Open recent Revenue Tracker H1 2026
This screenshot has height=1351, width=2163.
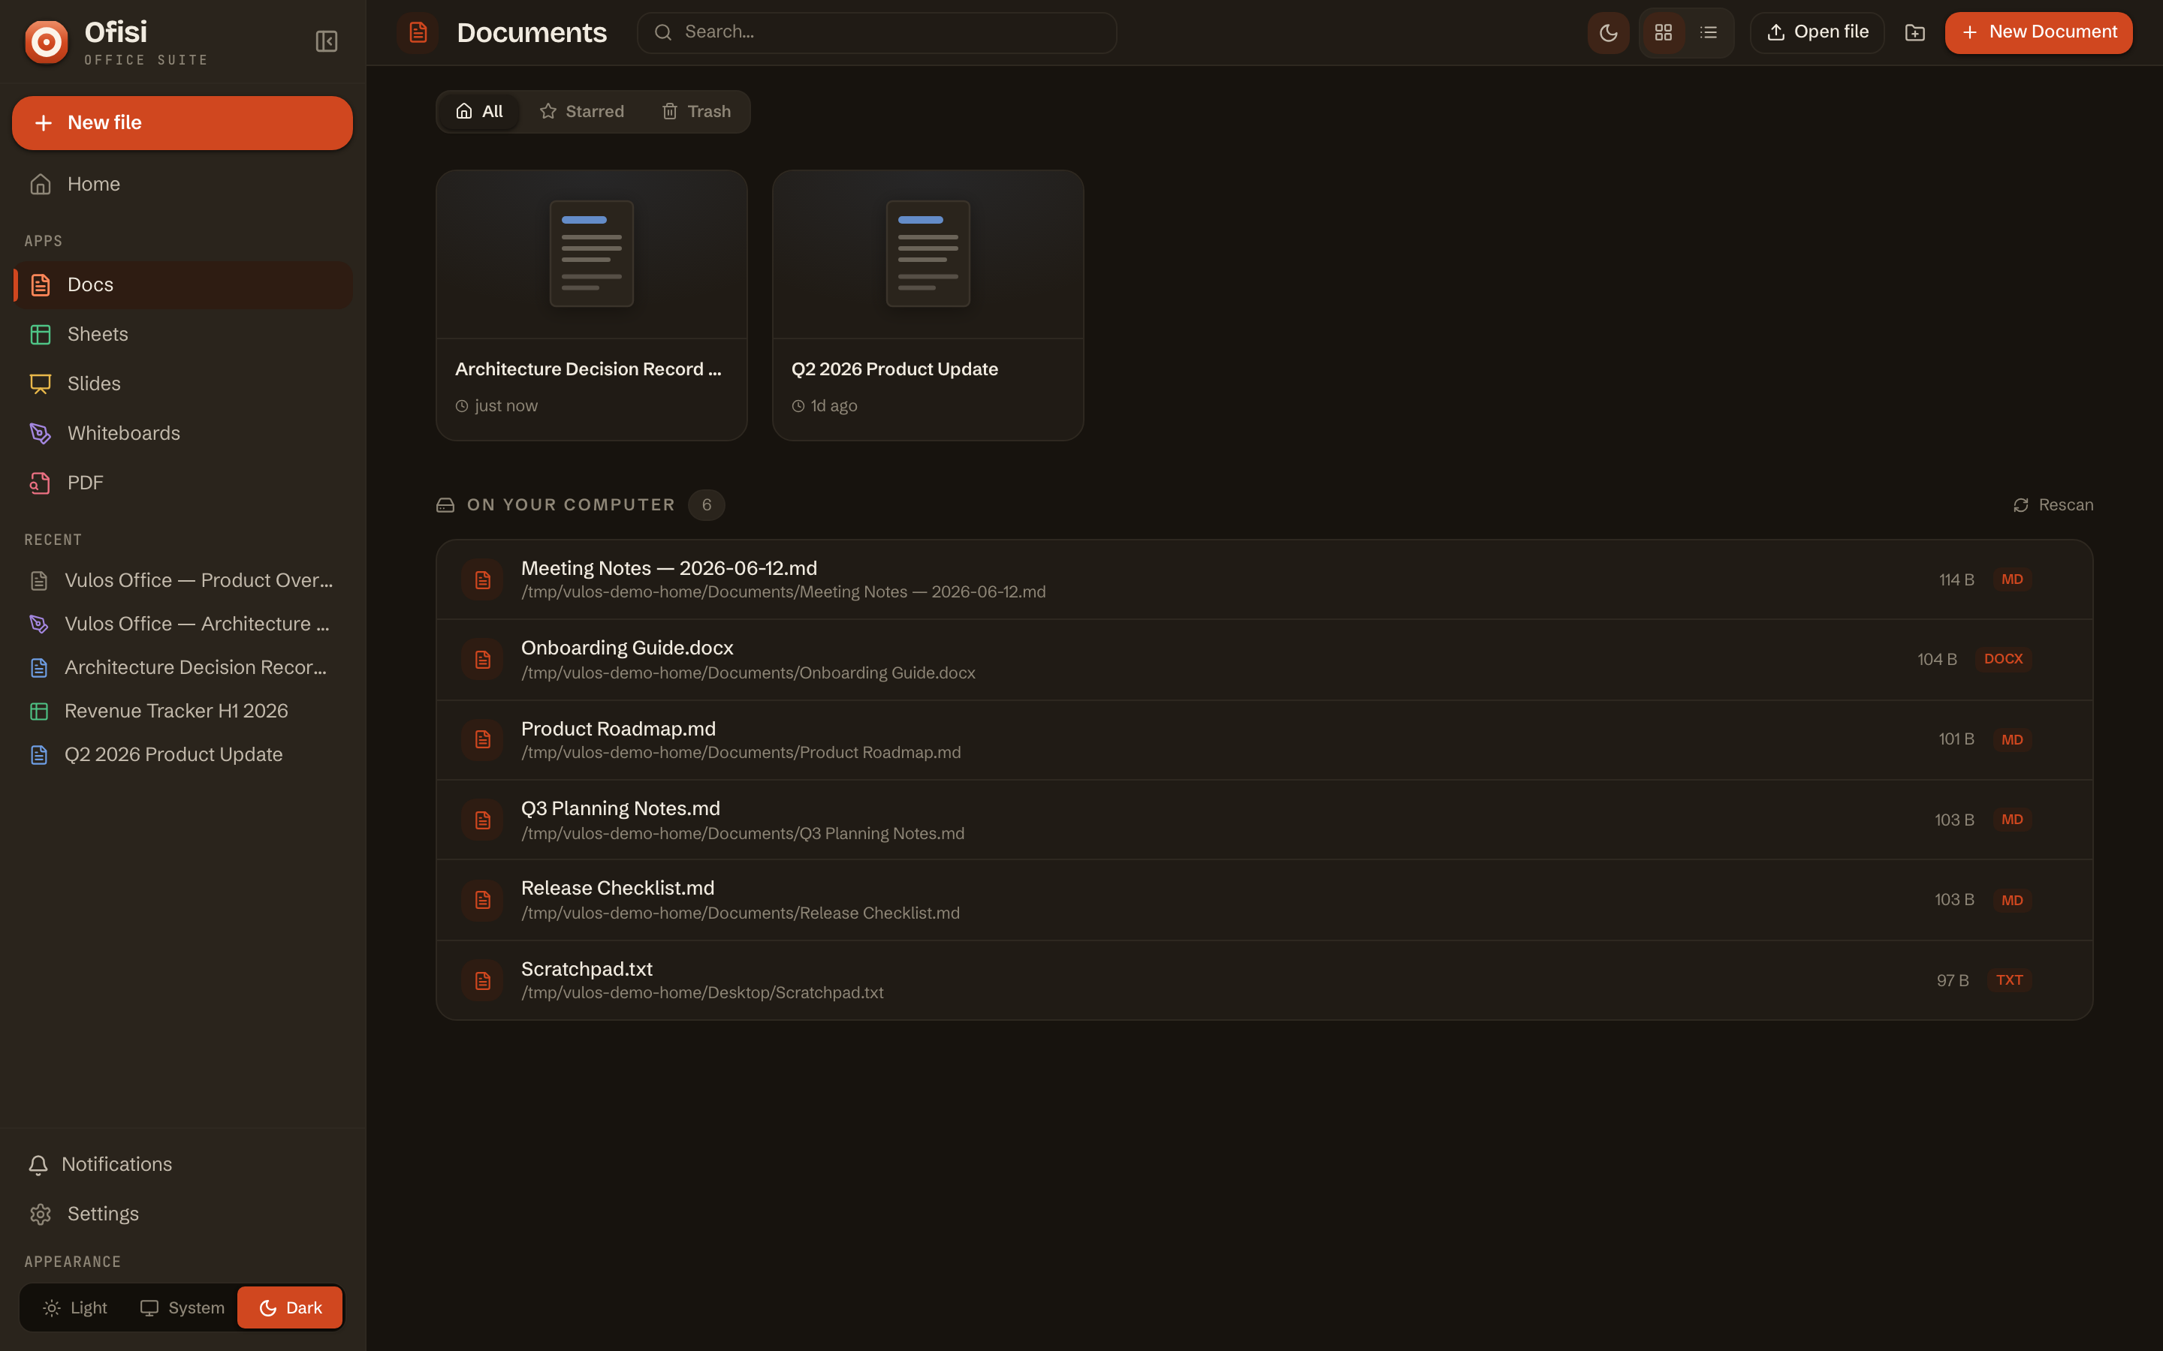click(x=183, y=712)
